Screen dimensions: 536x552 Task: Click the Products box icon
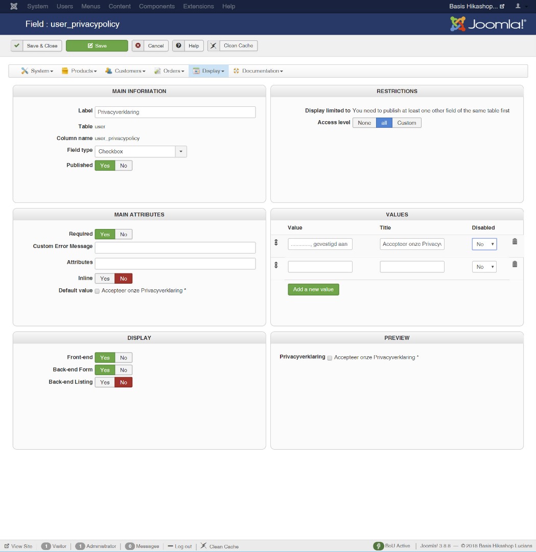click(x=65, y=71)
